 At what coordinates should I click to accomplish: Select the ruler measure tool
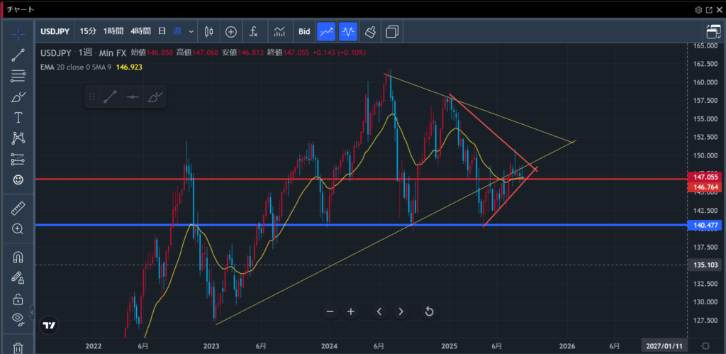(x=18, y=208)
